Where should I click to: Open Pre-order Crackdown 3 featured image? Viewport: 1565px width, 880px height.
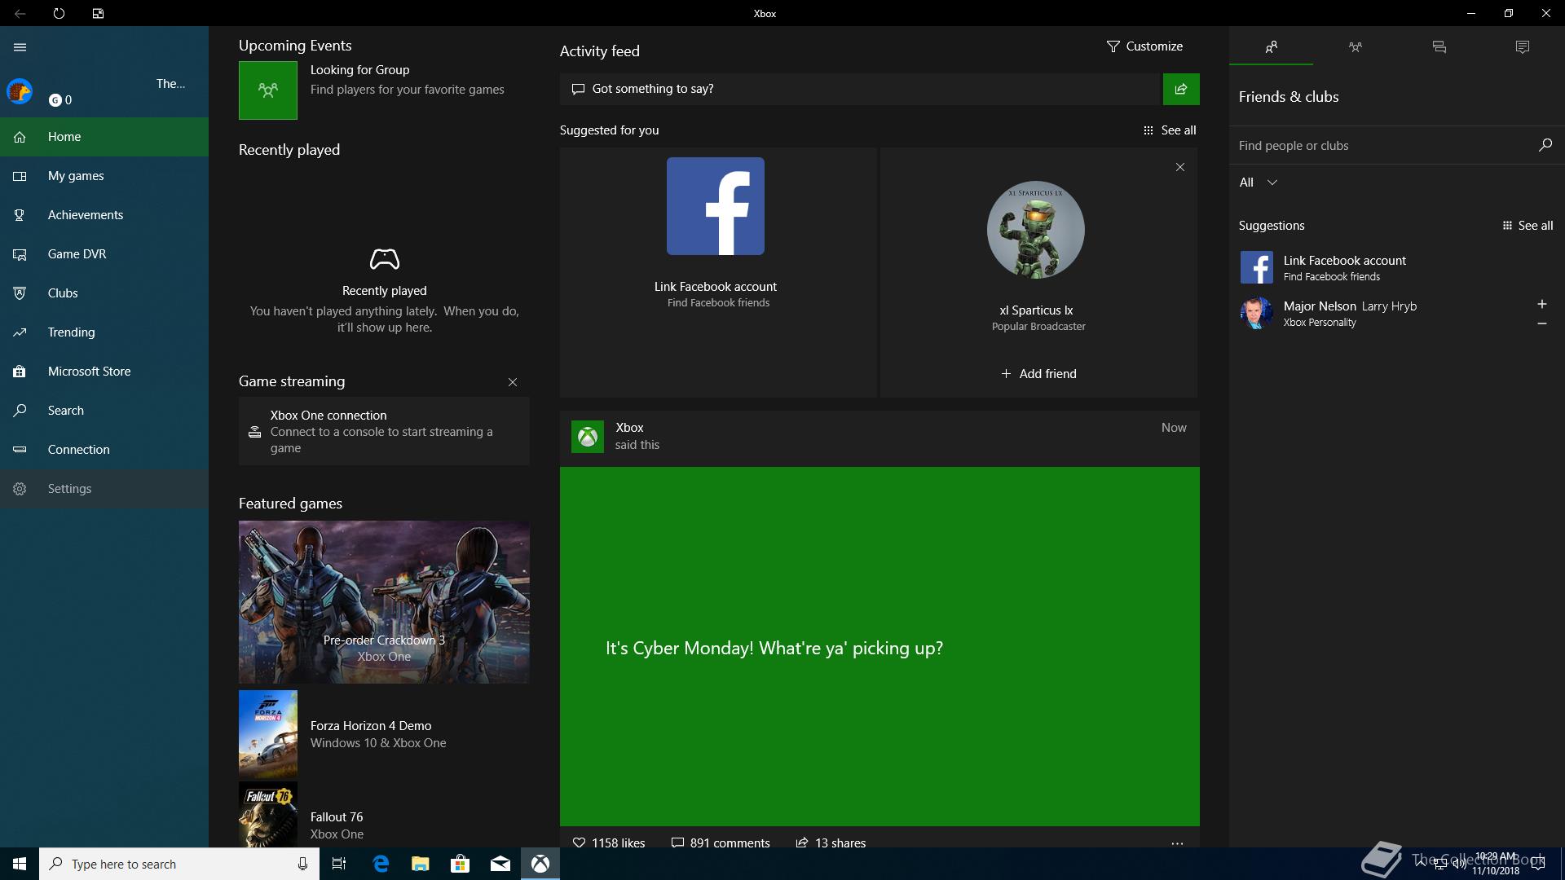pos(384,602)
